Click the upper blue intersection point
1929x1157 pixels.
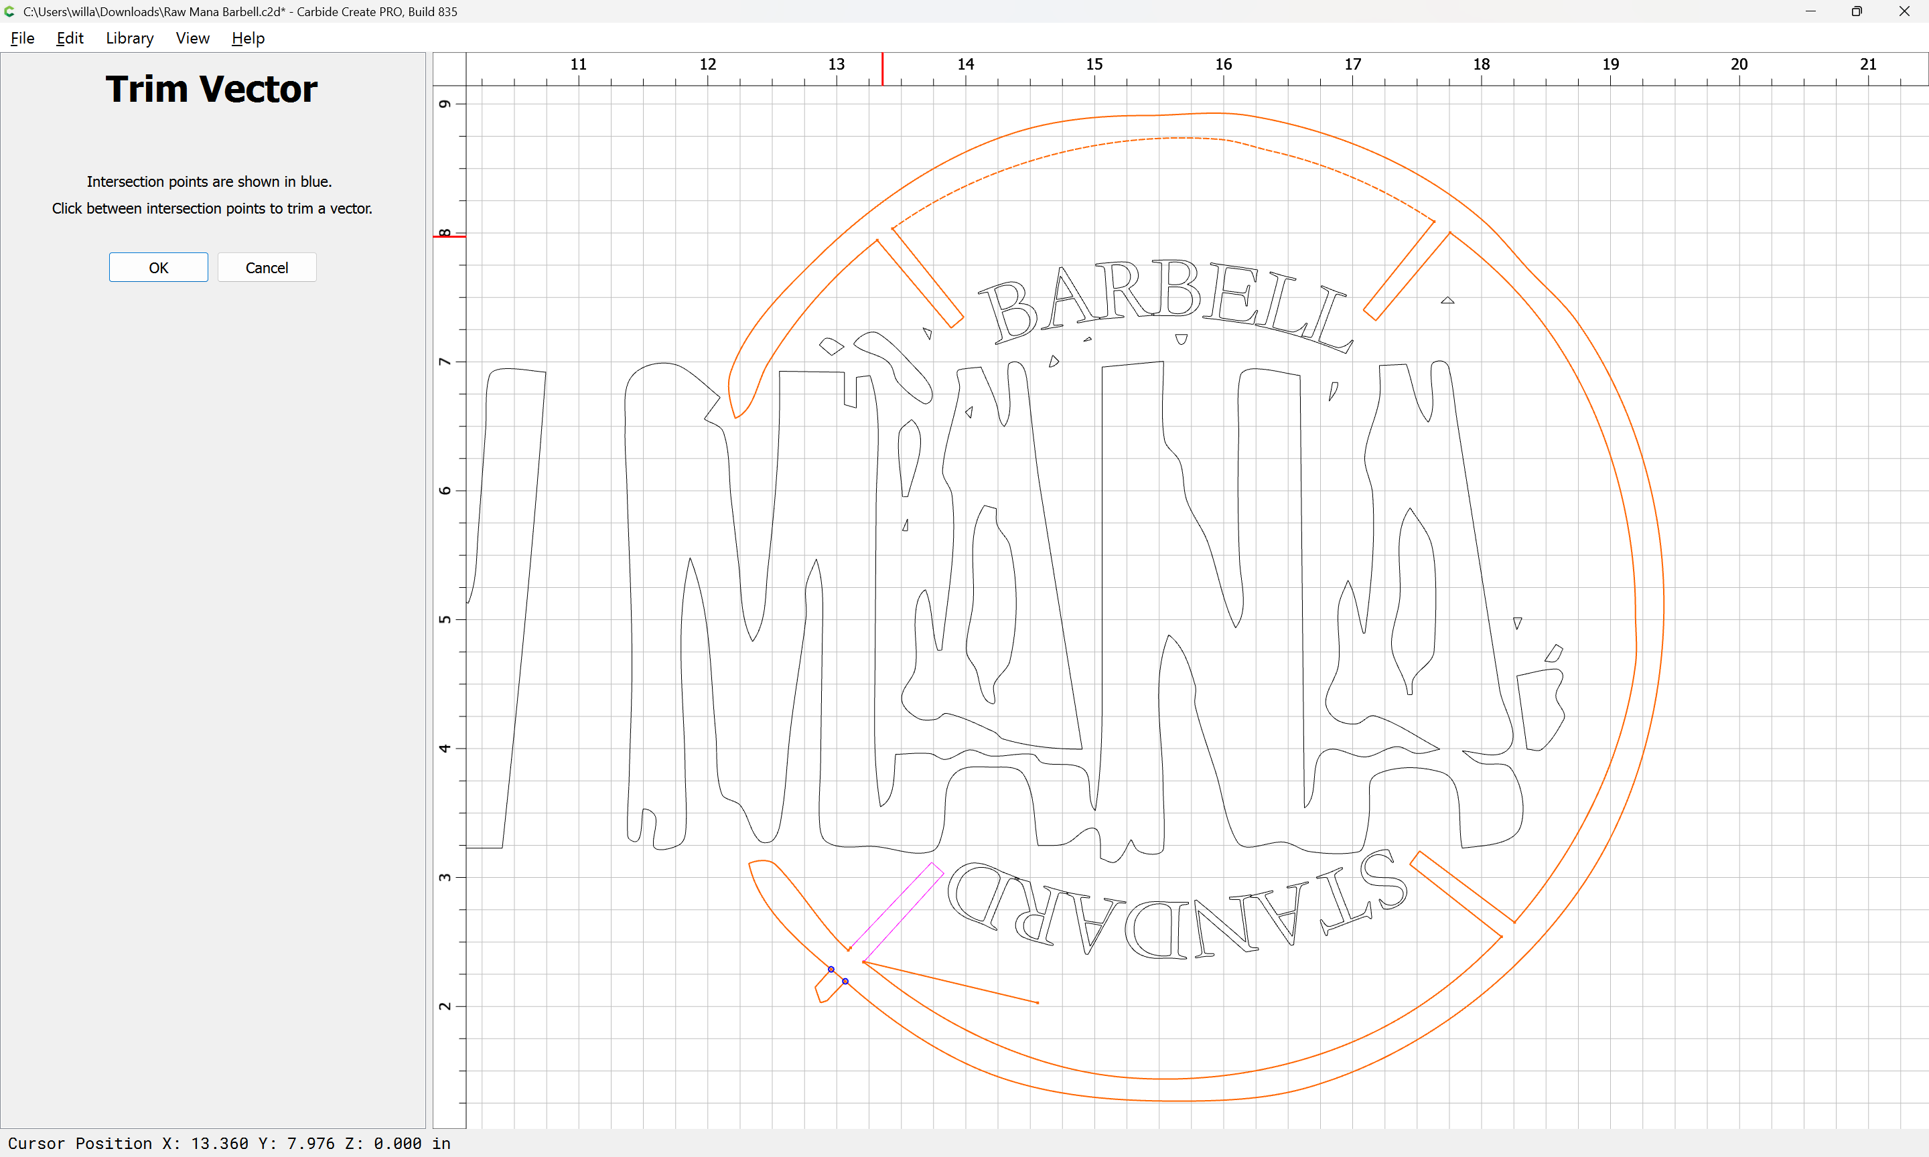click(x=831, y=969)
